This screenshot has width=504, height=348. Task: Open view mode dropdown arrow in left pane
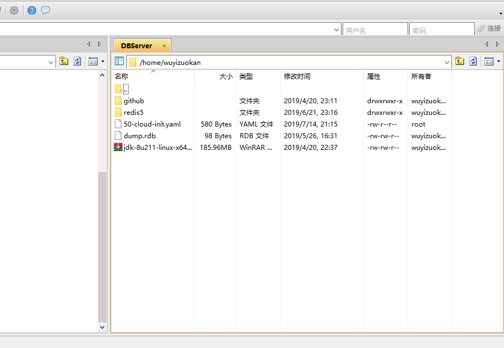(x=103, y=62)
